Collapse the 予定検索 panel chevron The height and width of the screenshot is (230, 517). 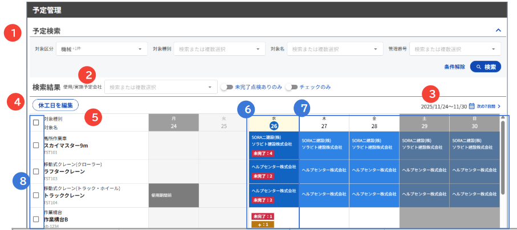498,31
